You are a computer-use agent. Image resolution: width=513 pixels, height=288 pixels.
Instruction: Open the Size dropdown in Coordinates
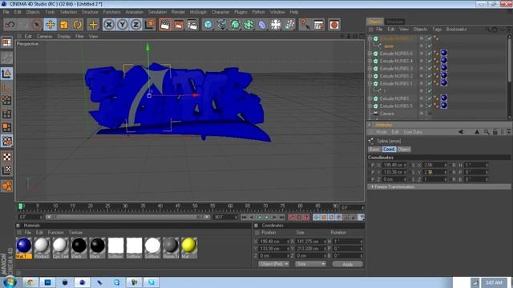310,264
